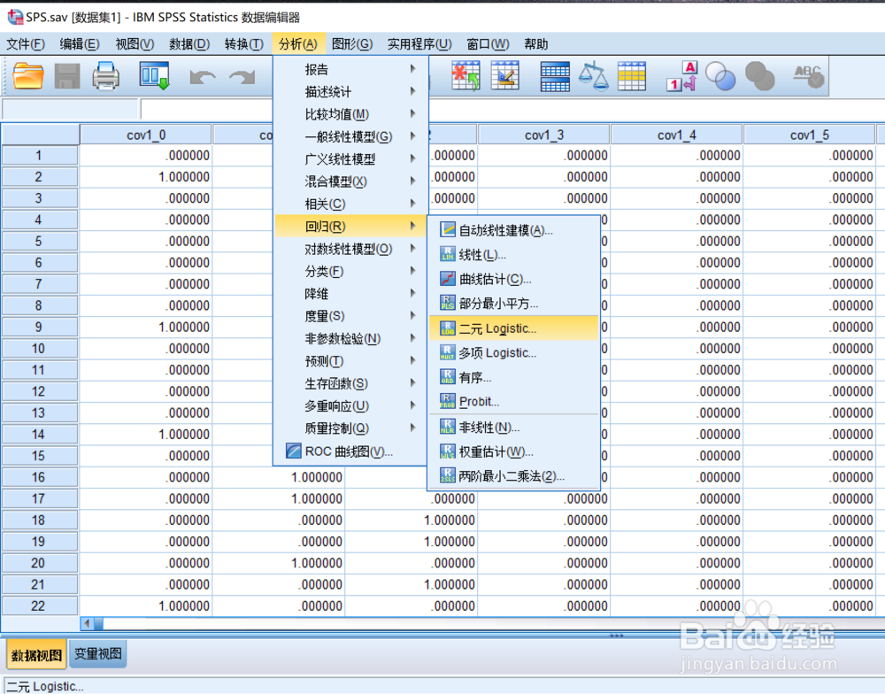Expand the 度量(S) submenu
Viewport: 885px width, 694px height.
(x=350, y=316)
